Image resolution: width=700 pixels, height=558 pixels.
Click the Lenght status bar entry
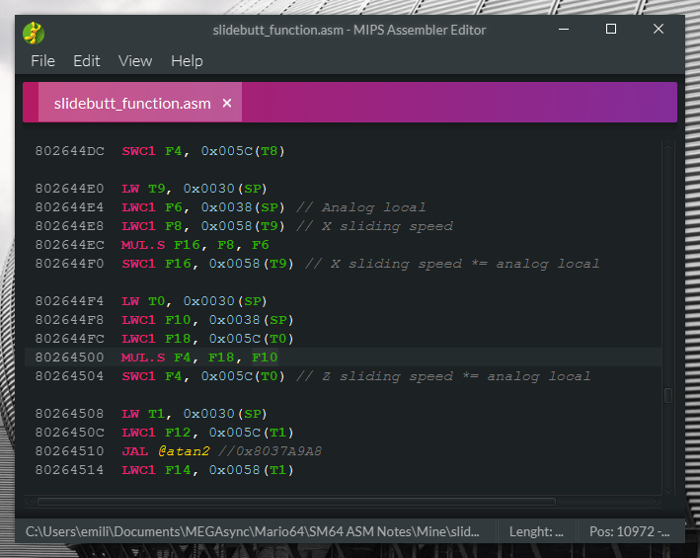pyautogui.click(x=536, y=531)
